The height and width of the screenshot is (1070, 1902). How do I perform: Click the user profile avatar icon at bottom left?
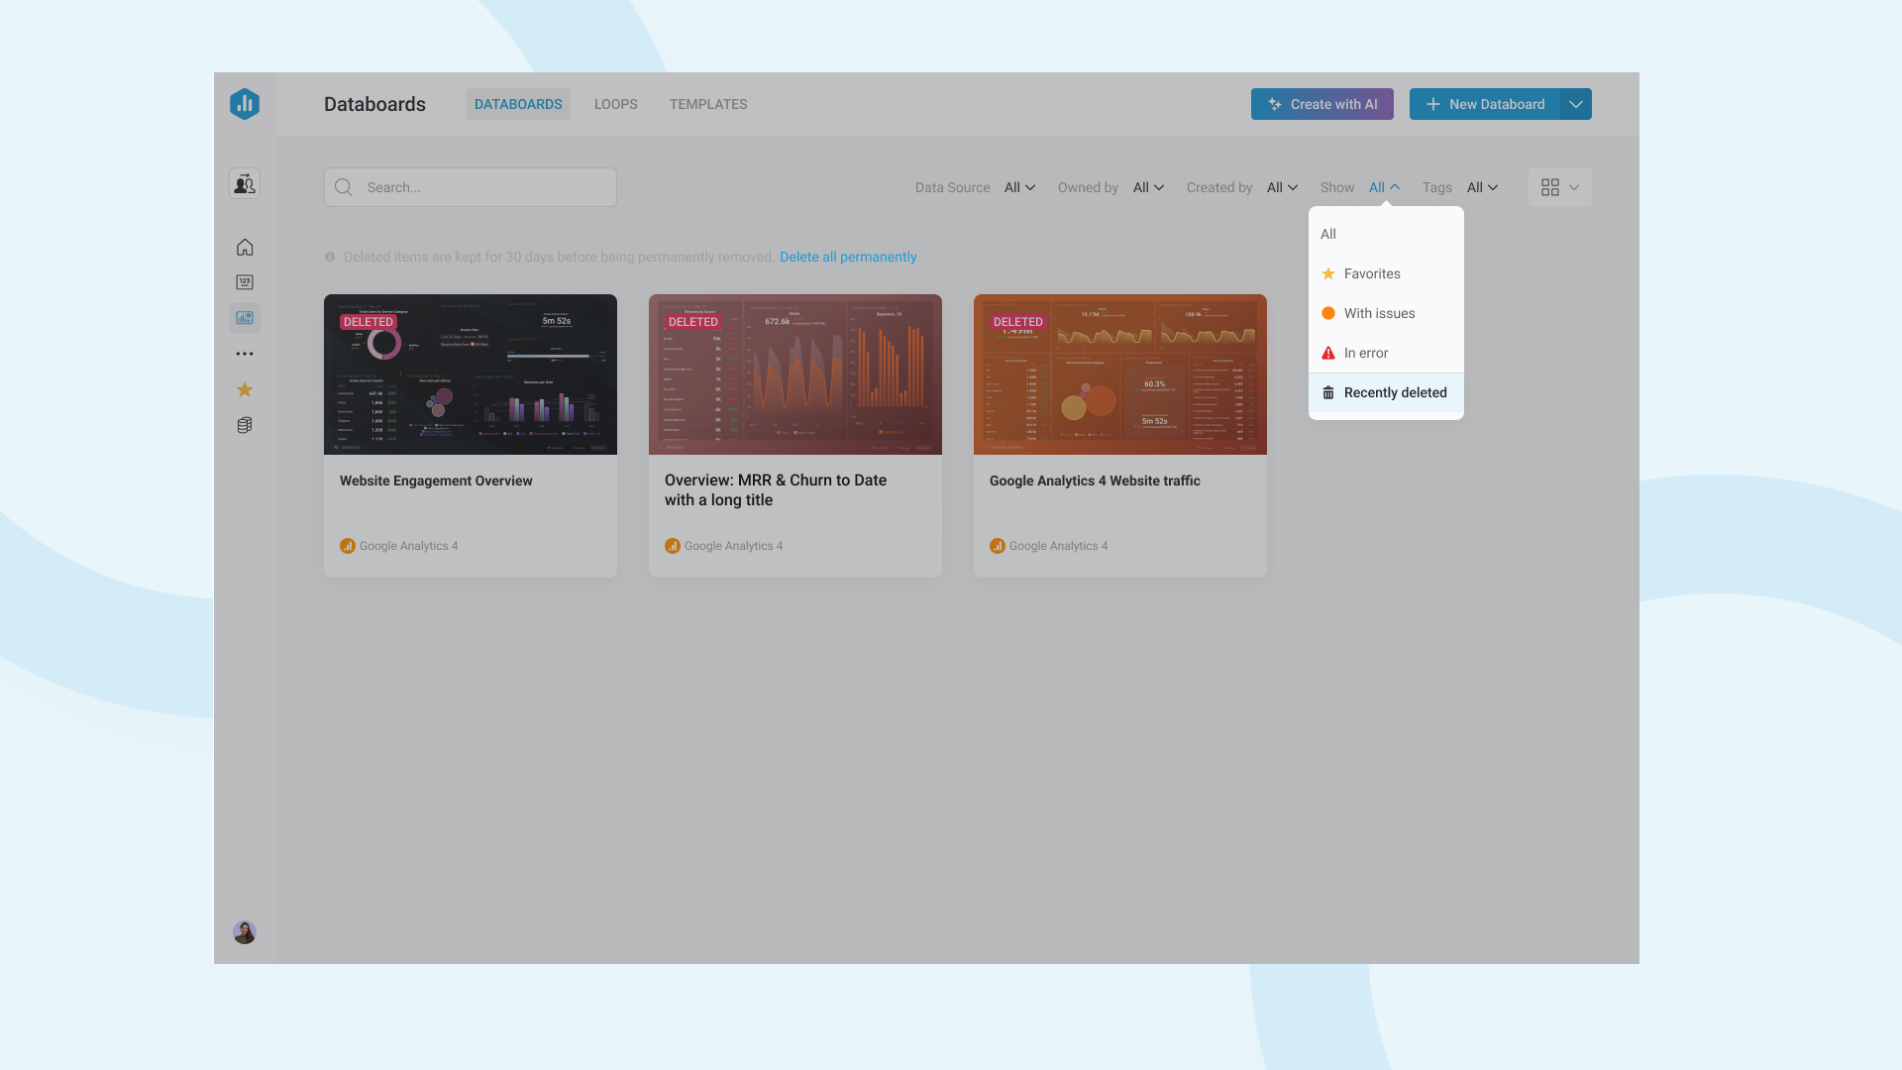click(245, 931)
